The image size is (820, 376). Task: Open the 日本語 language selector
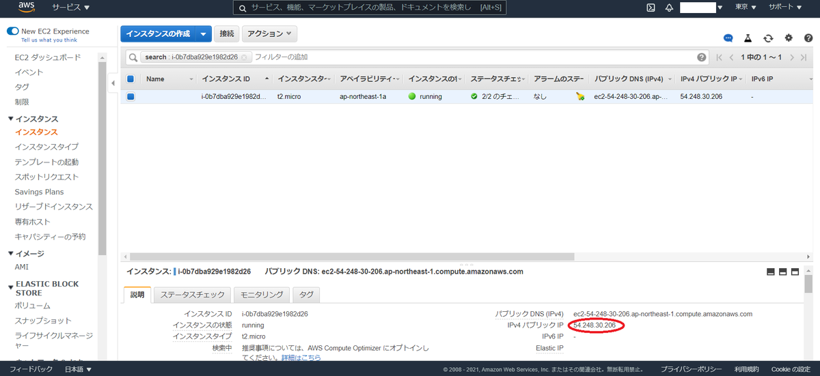pyautogui.click(x=78, y=369)
